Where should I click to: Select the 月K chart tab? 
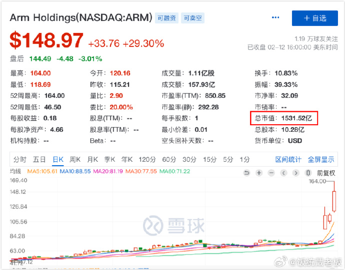(92, 160)
